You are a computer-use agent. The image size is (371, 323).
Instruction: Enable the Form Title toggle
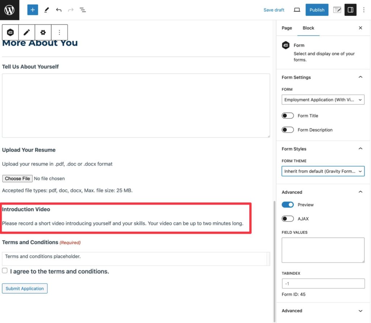point(288,116)
